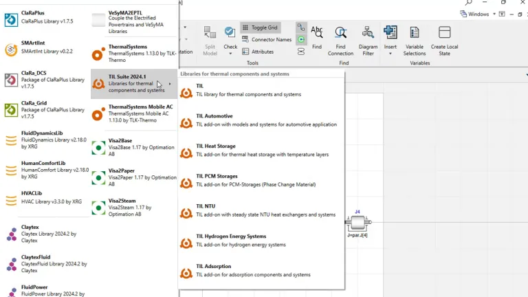Click Create Local State
This screenshot has height=297, width=528.
445,41
